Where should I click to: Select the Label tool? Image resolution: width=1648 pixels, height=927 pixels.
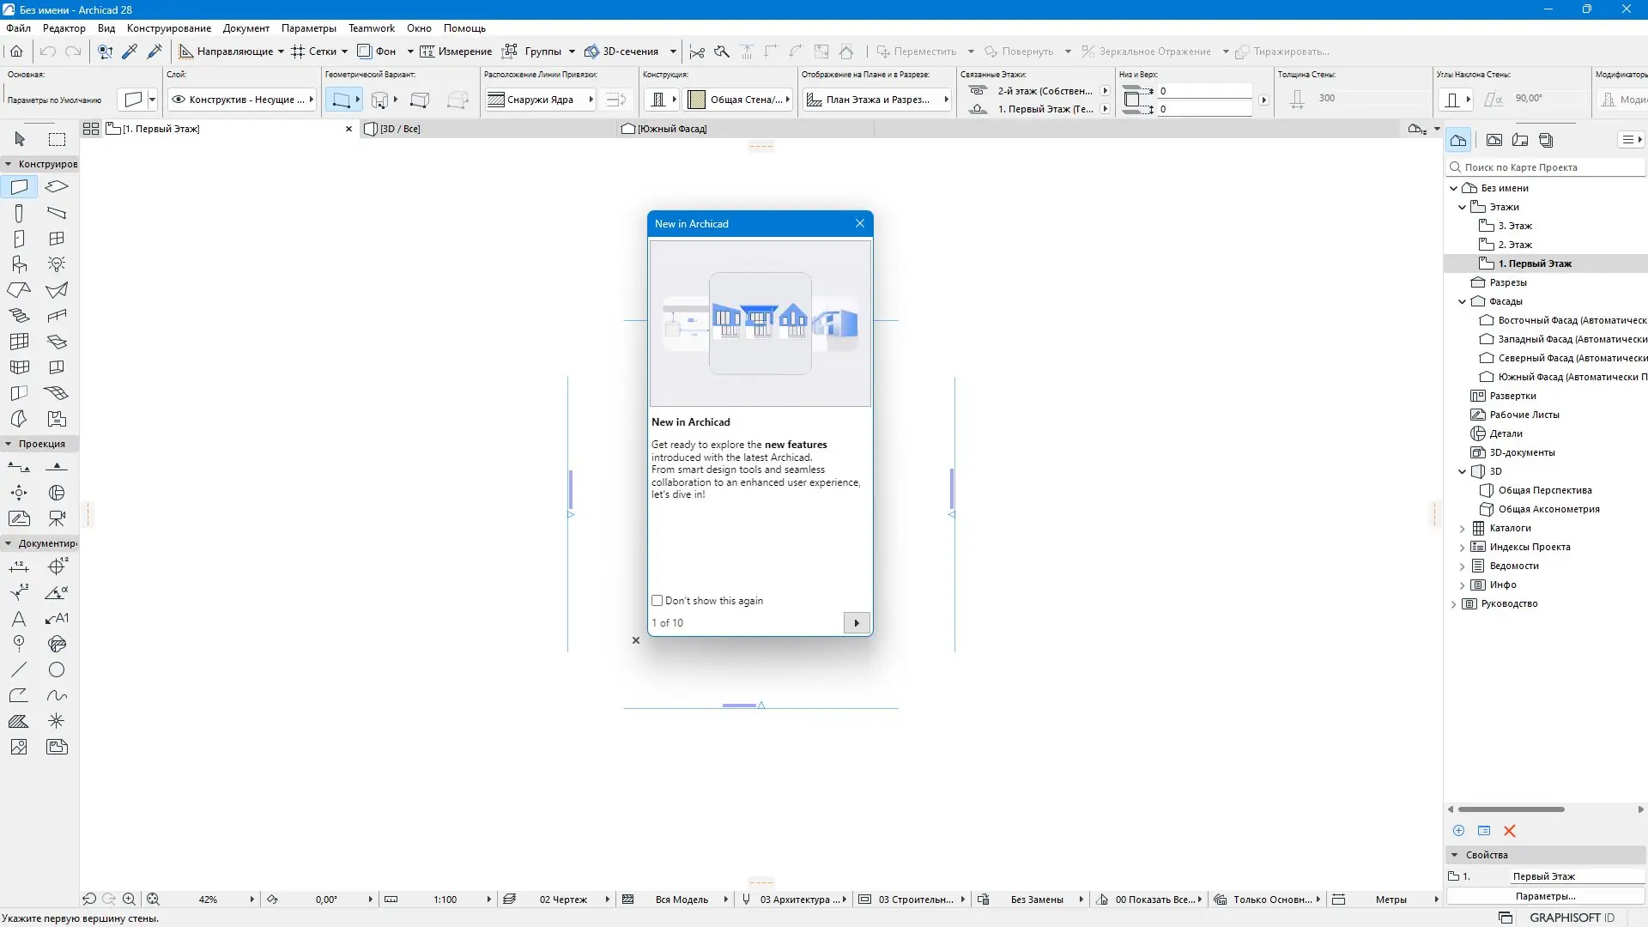(57, 618)
